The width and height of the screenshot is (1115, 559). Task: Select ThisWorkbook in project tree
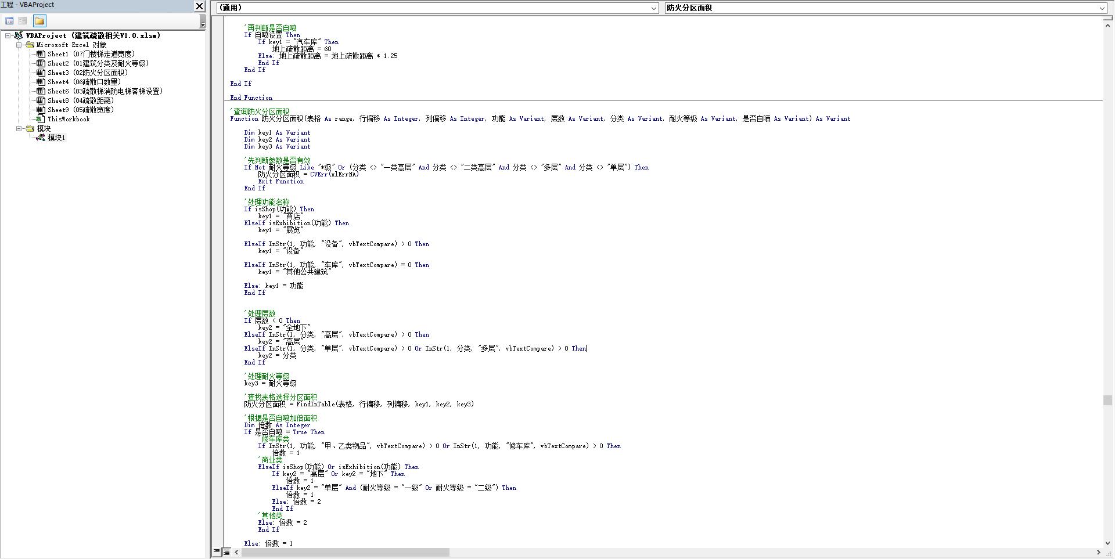click(69, 119)
